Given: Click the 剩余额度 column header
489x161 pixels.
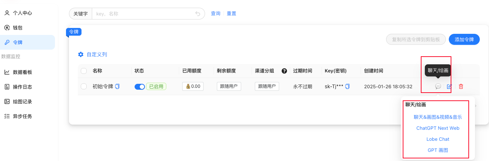Looking at the screenshot, I should 226,71.
